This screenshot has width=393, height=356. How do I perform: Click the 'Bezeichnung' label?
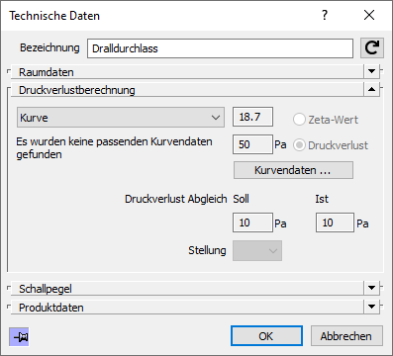[x=49, y=48]
